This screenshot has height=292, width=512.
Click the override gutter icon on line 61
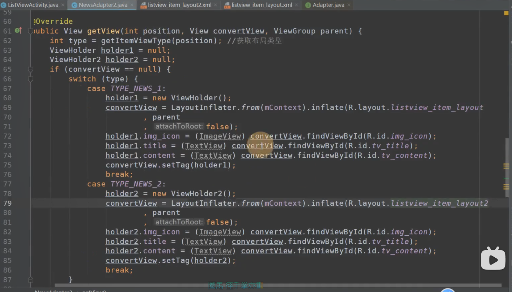click(18, 31)
